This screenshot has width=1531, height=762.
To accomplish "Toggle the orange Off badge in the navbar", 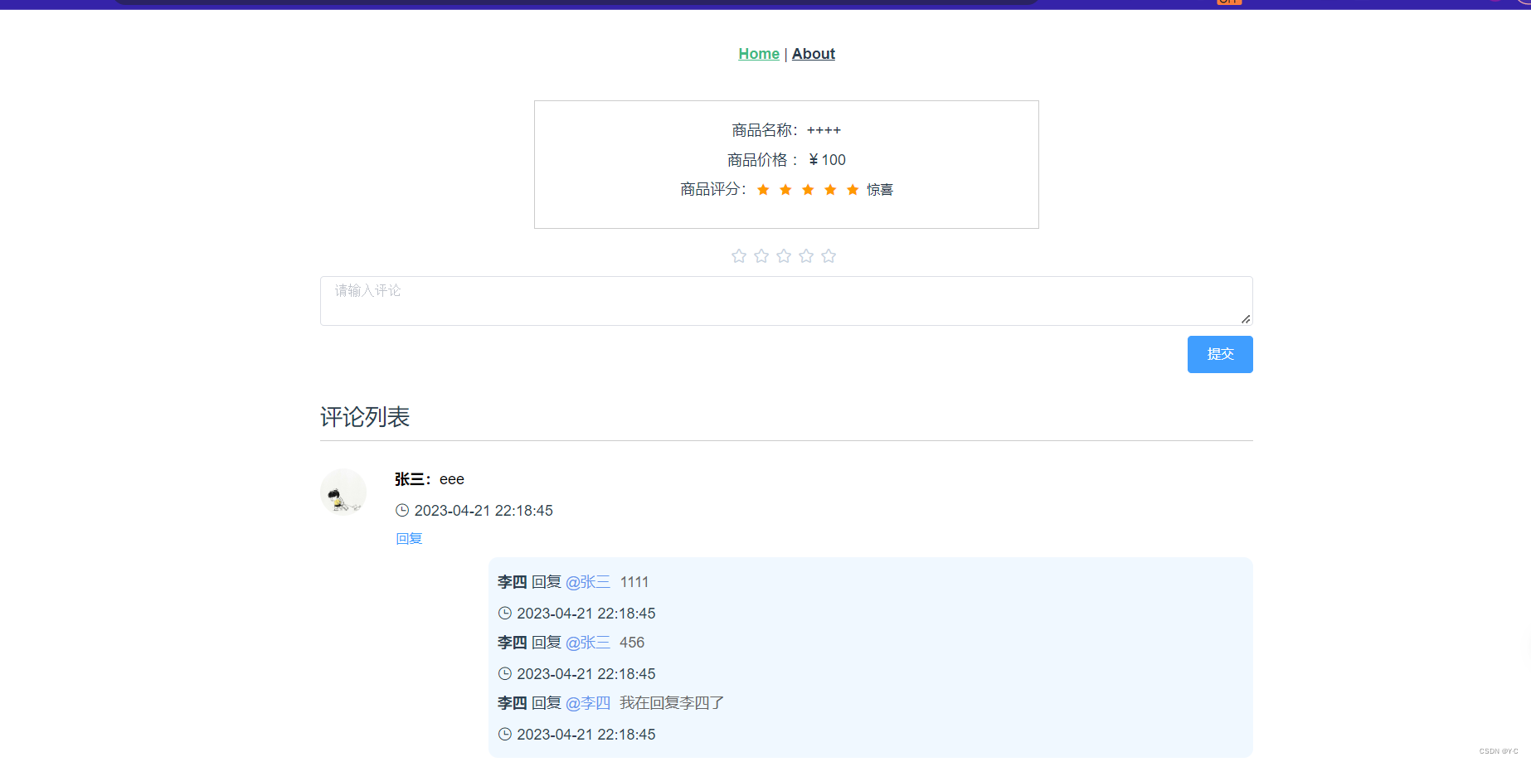I will tap(1228, 2).
